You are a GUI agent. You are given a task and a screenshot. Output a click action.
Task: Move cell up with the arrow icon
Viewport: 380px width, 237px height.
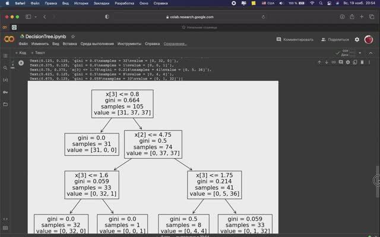(x=319, y=62)
